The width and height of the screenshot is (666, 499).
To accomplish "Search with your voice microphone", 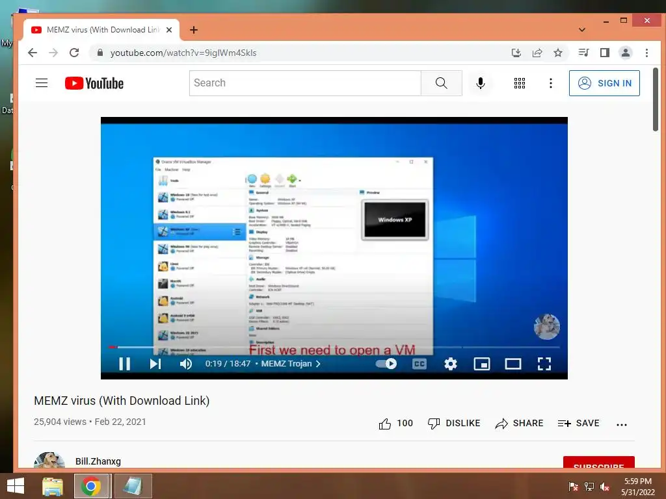I will (481, 83).
